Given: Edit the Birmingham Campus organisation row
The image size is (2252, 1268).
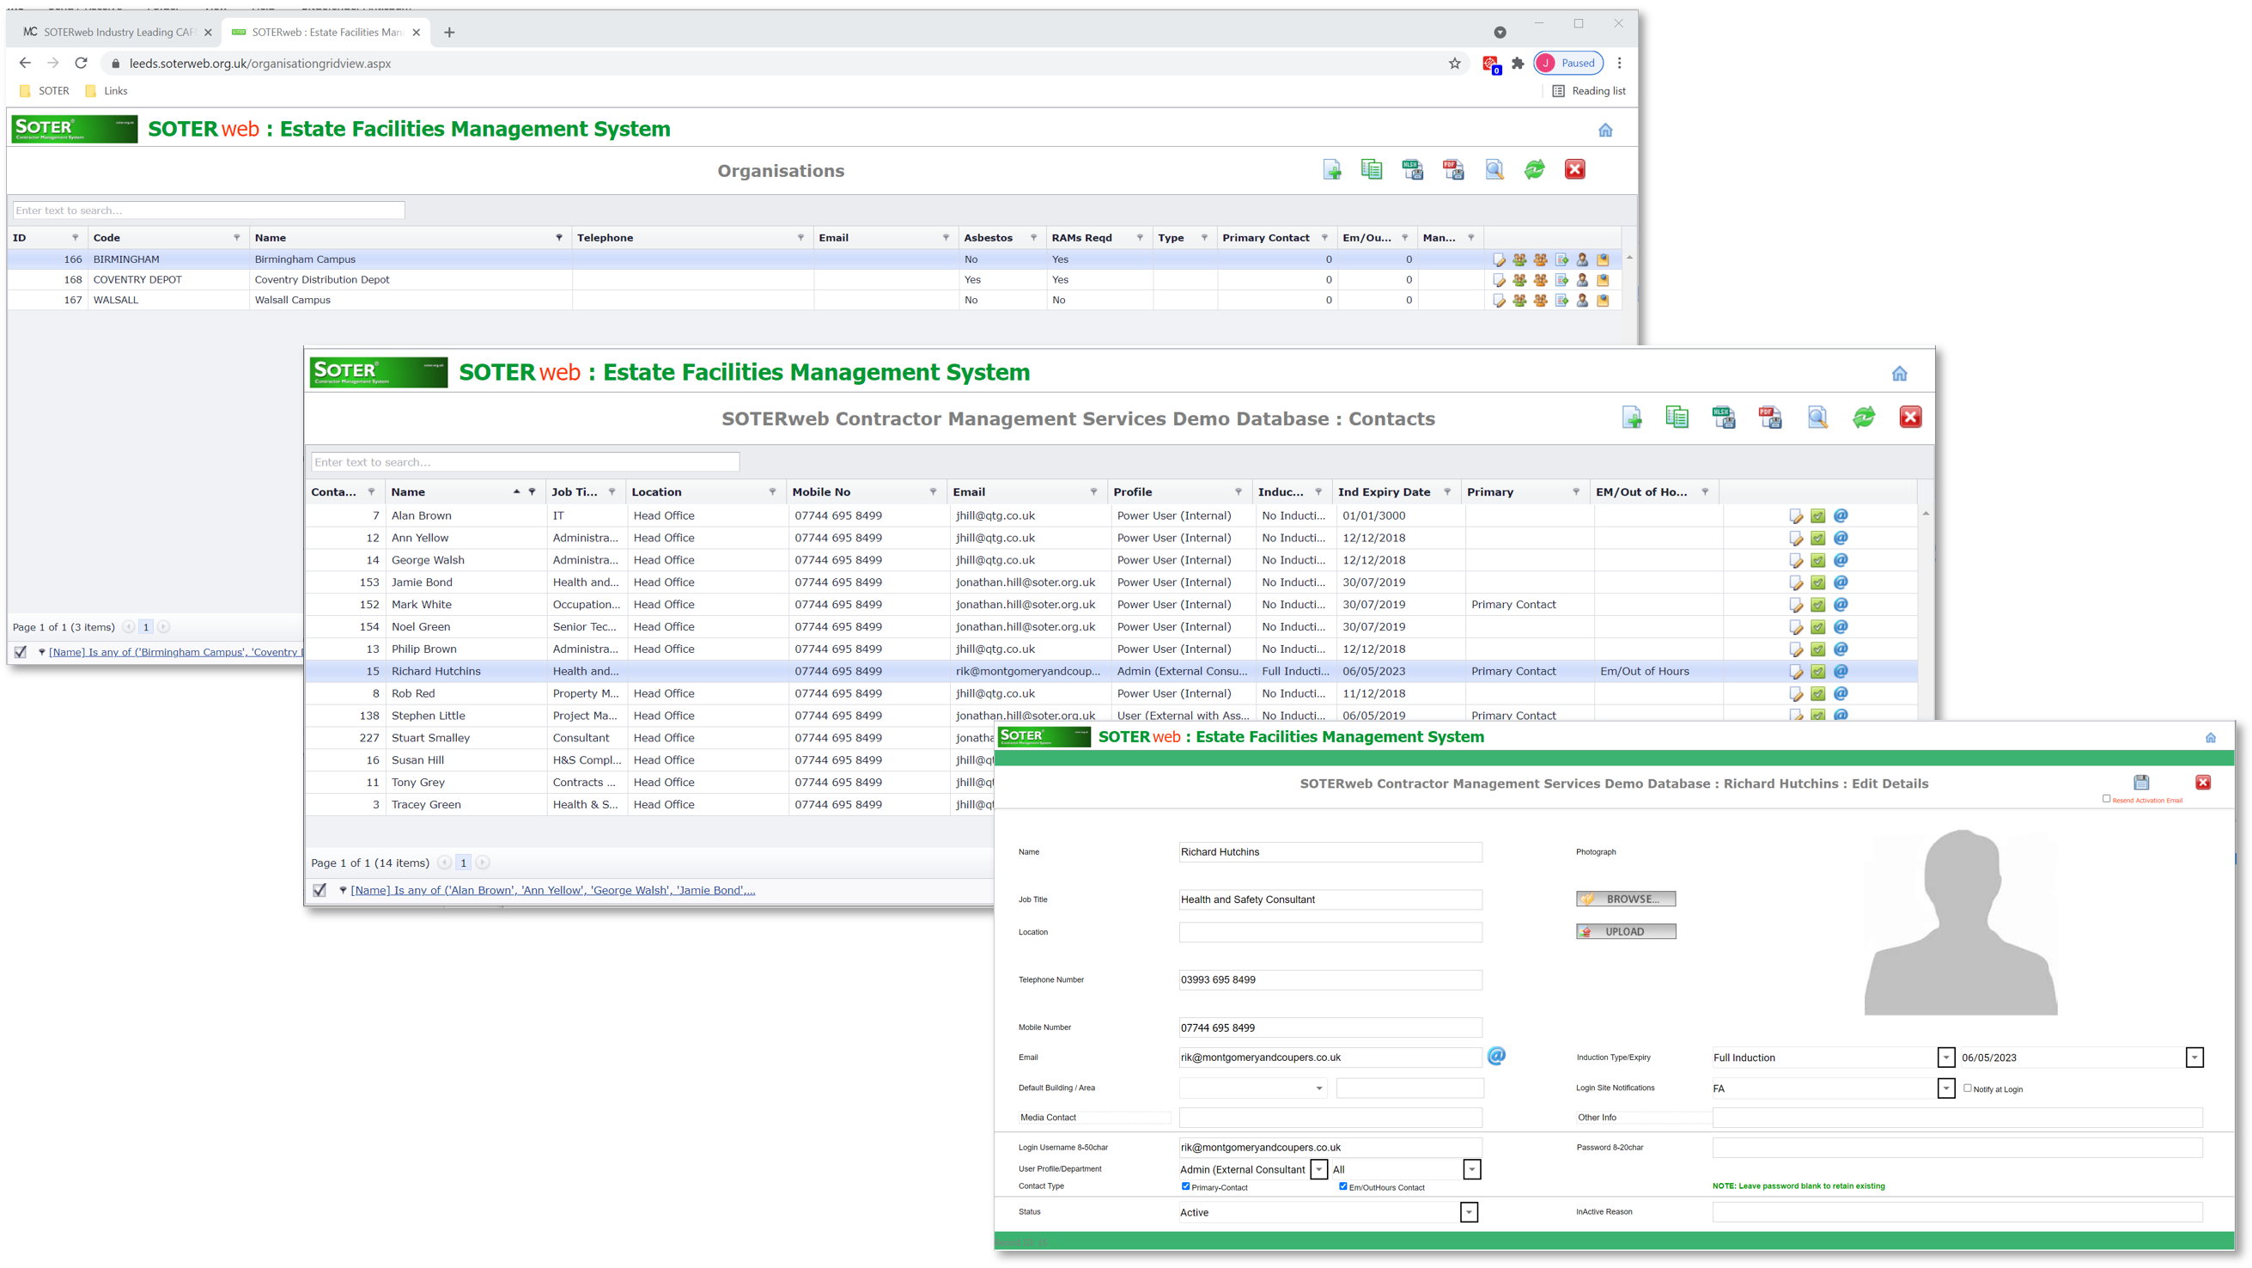Looking at the screenshot, I should pyautogui.click(x=1499, y=259).
